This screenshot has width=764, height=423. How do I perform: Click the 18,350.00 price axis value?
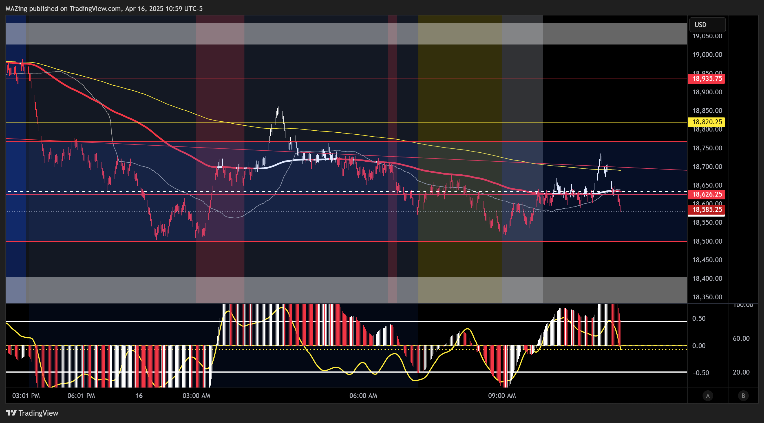click(x=707, y=297)
